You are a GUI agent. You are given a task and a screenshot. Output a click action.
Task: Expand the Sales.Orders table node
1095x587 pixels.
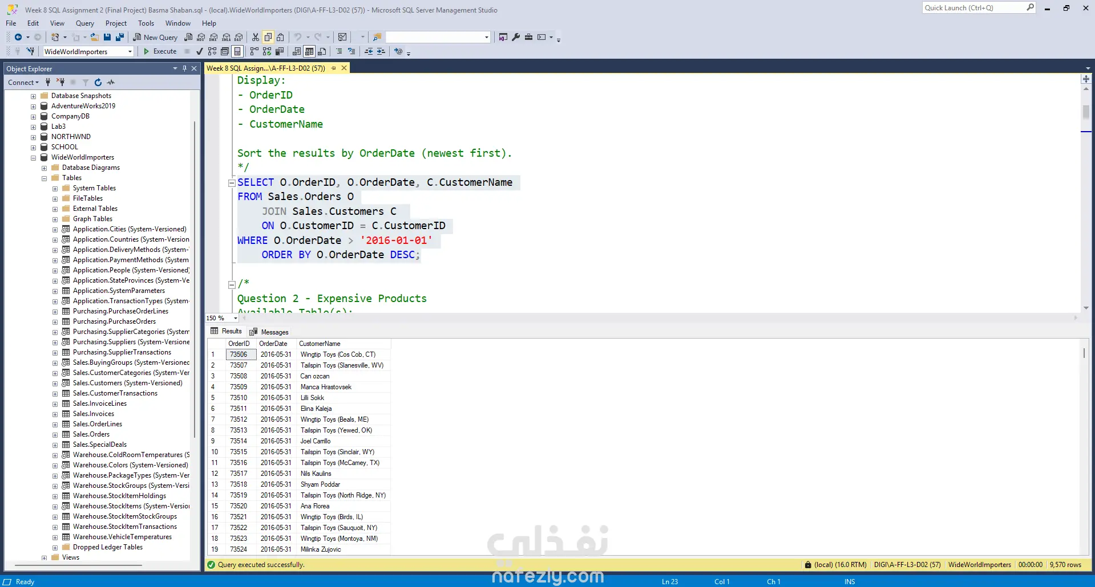(x=55, y=435)
